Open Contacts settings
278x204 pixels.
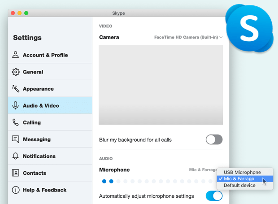(50, 173)
